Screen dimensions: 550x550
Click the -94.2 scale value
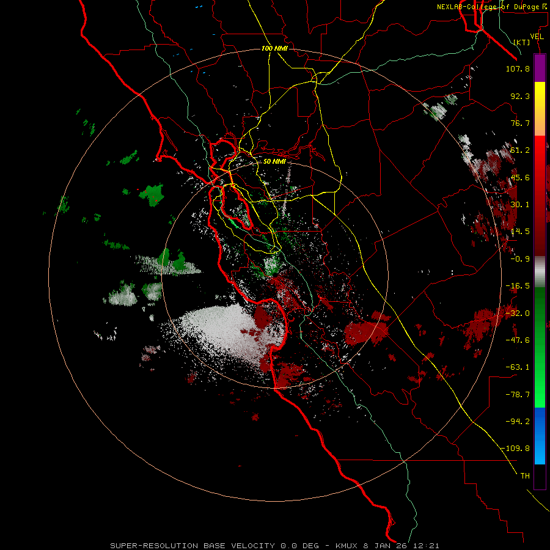(518, 421)
